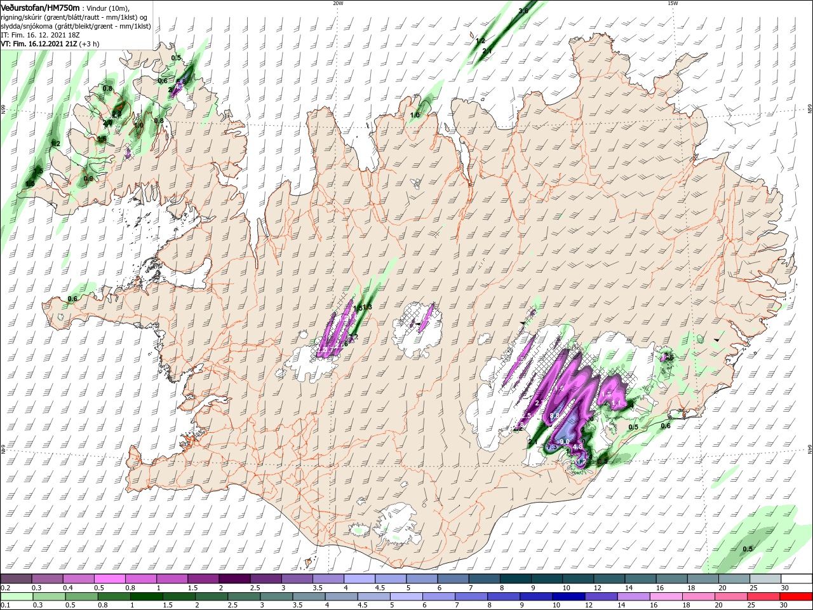Click the bright pink 0.5 swatch in the upper legend row
813x610 pixels.
coord(109,578)
